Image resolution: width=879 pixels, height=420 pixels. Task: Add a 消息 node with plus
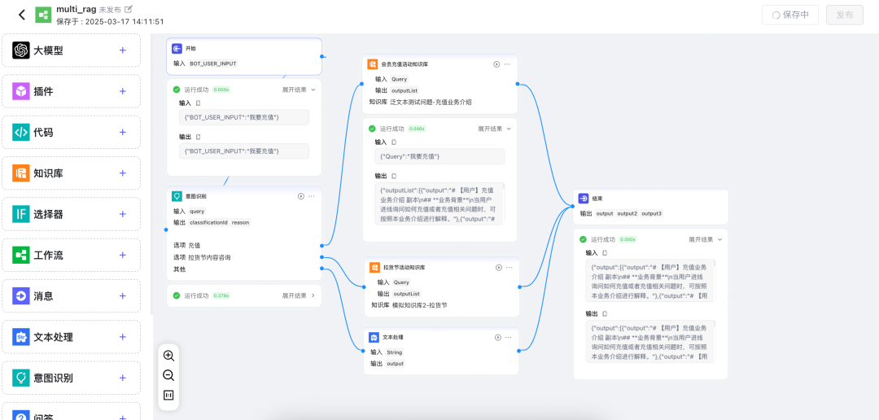(123, 296)
